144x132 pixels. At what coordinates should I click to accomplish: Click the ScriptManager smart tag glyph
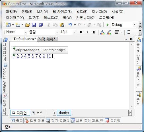point(14,48)
